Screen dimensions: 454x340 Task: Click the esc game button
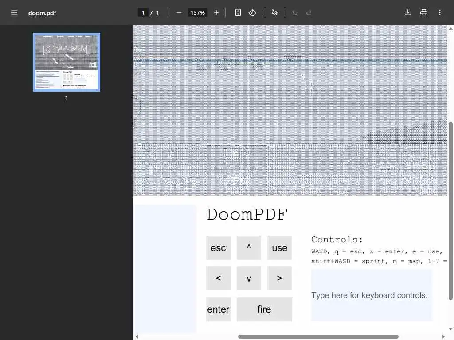click(218, 248)
